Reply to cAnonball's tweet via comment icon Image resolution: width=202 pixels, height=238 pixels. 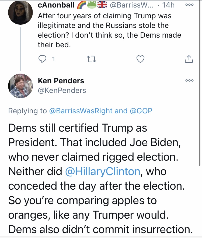pos(42,59)
